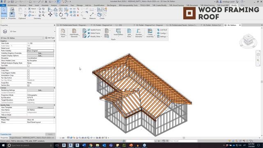Click Edit button for Rendering Settings
This screenshot has height=148, width=263.
(x=40, y=90)
